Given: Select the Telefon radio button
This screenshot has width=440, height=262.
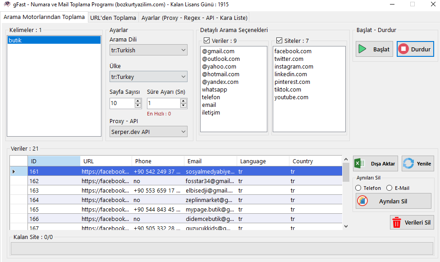Looking at the screenshot, I should [x=358, y=188].
